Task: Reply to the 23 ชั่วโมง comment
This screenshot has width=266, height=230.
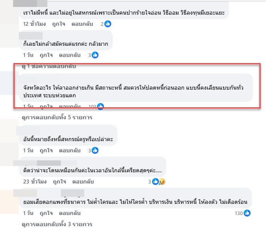Action: pyautogui.click(x=83, y=182)
